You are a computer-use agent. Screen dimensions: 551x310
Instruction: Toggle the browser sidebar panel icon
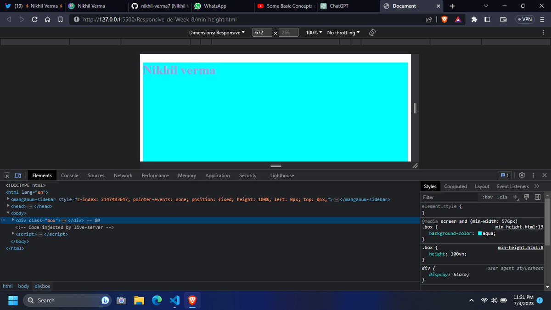pos(487,20)
